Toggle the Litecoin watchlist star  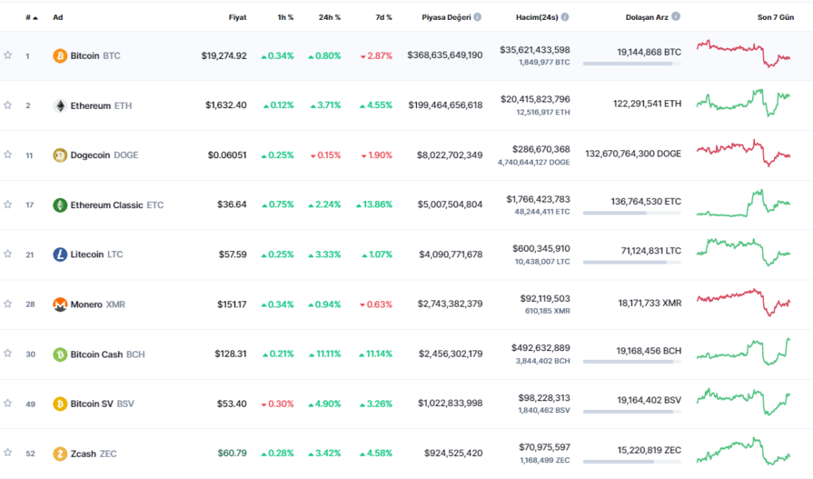point(8,253)
